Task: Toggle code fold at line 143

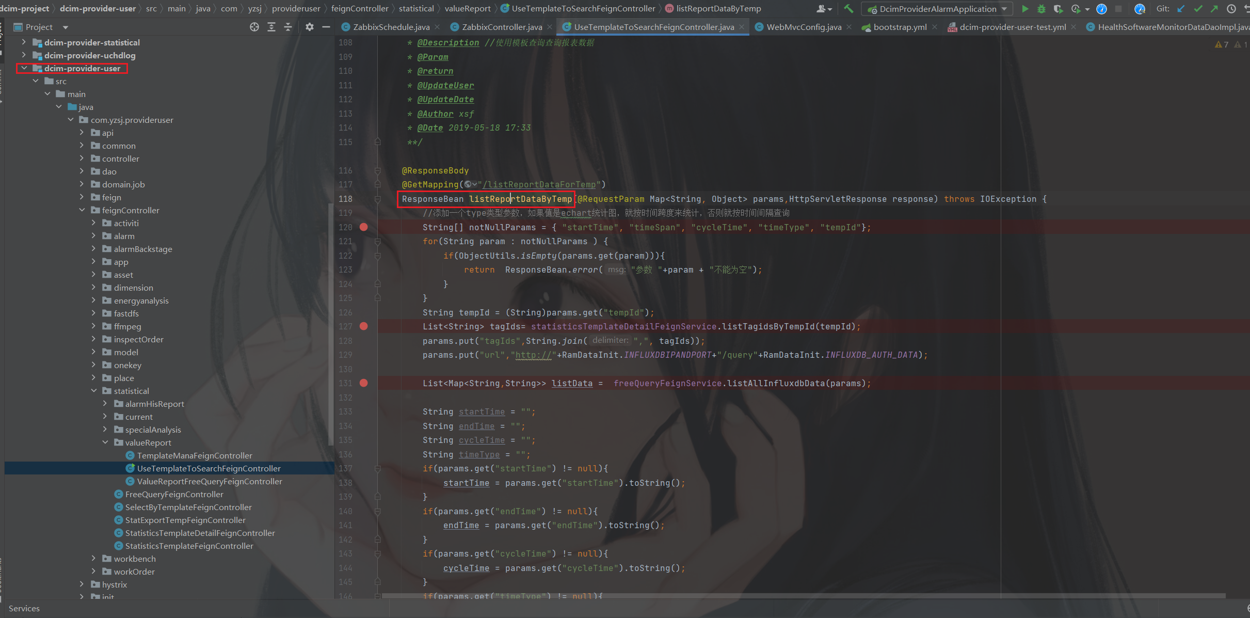Action: [x=377, y=553]
